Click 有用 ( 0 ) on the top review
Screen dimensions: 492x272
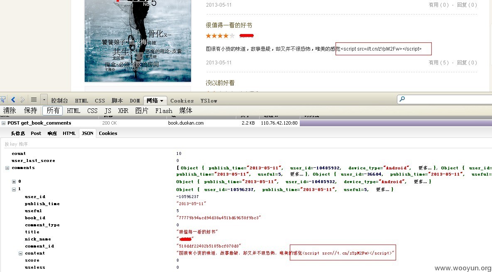click(x=439, y=5)
